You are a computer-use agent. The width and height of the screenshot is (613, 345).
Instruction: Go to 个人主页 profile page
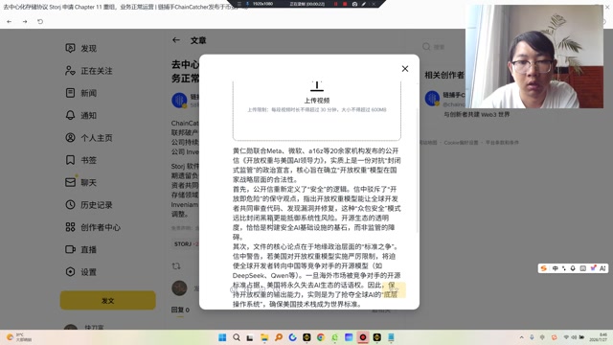tap(88, 138)
